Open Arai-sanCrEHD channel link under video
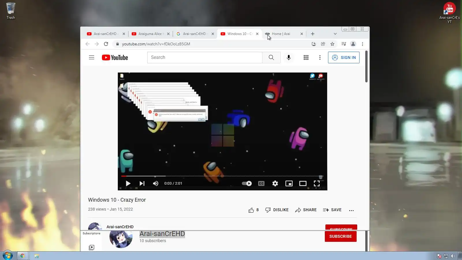Viewport: 462px width, 260px height. click(x=120, y=227)
